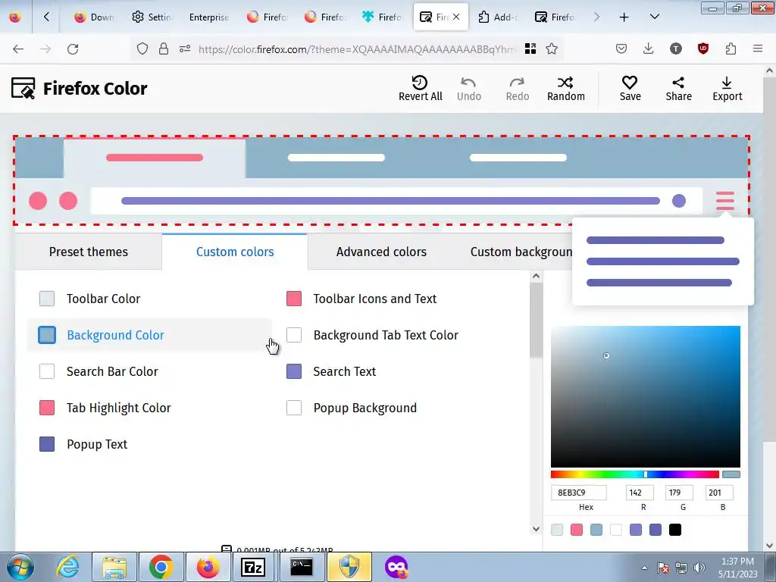Open the Custom backgrounds tab
The height and width of the screenshot is (582, 776).
click(521, 252)
